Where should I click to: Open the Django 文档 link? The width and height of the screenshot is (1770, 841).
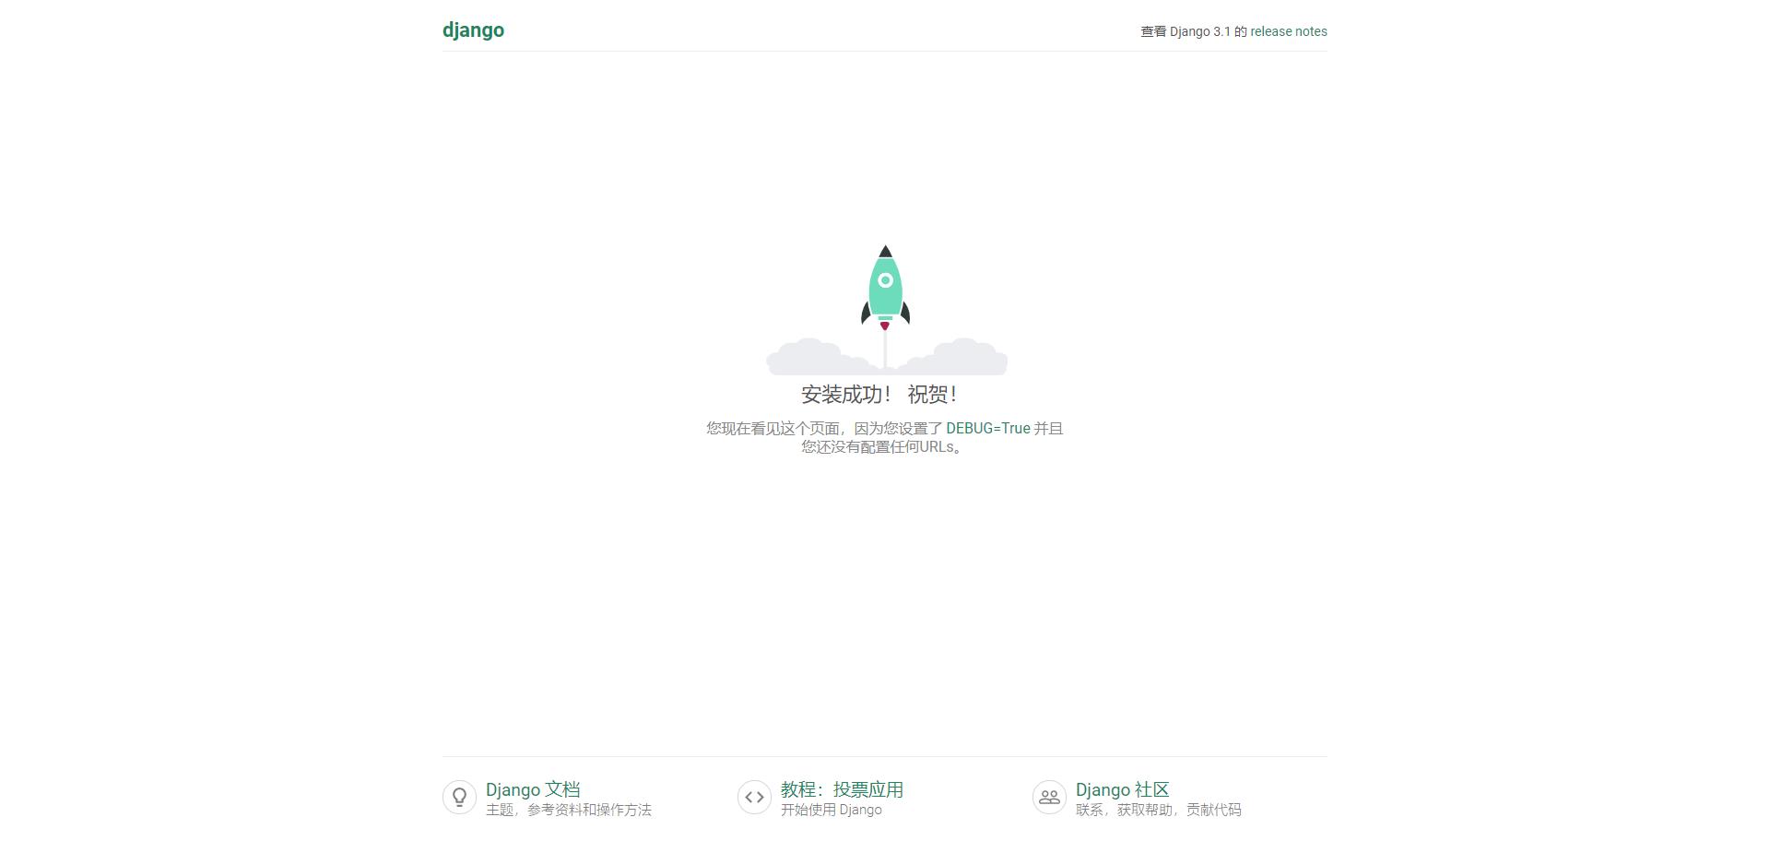[x=533, y=789]
